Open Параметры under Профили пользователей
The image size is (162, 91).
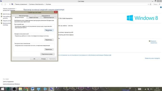pyautogui.click(x=49, y=40)
